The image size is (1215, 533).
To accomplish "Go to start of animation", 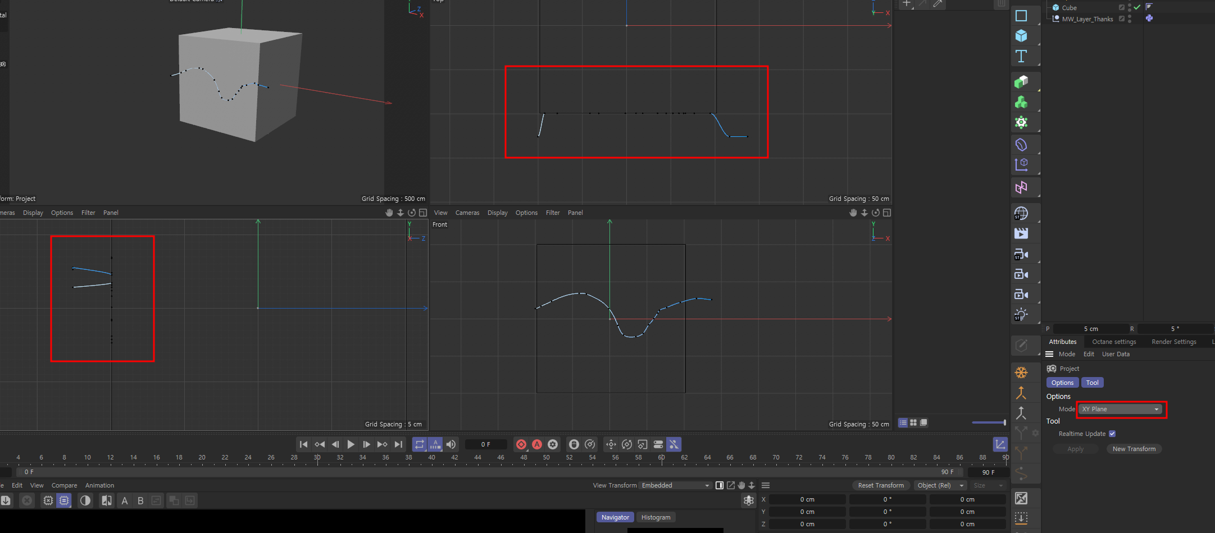I will pyautogui.click(x=303, y=444).
